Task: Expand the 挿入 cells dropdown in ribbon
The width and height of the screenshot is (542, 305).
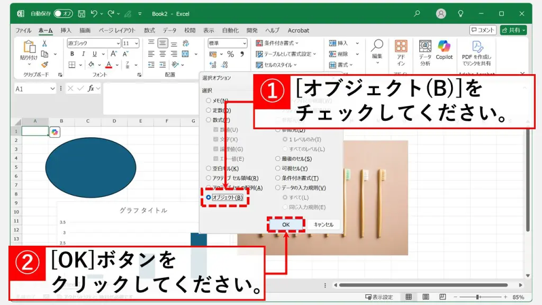Action: (357, 43)
